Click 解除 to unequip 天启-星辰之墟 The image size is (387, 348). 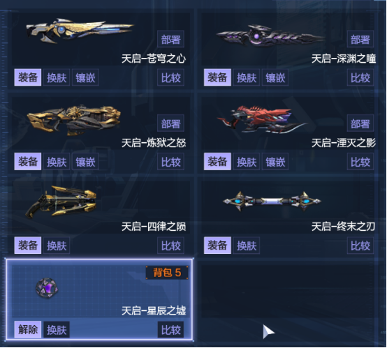click(28, 329)
